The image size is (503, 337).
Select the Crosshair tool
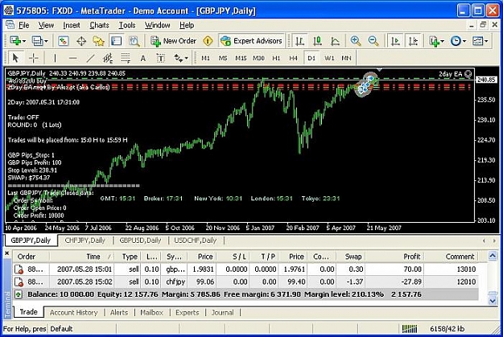pos(33,58)
